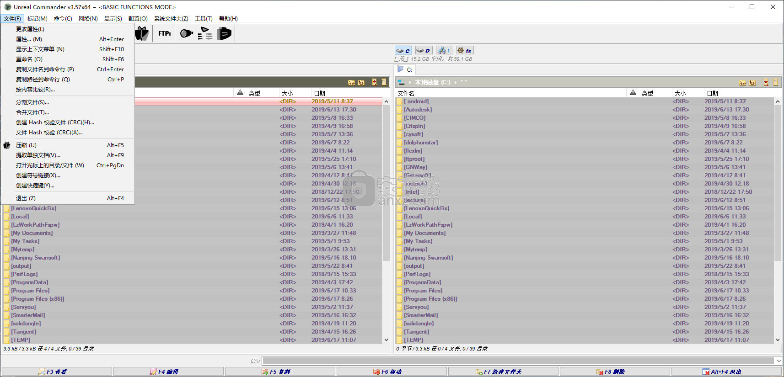
Task: Click folder icon of [.android] in right panel
Action: [x=399, y=101]
